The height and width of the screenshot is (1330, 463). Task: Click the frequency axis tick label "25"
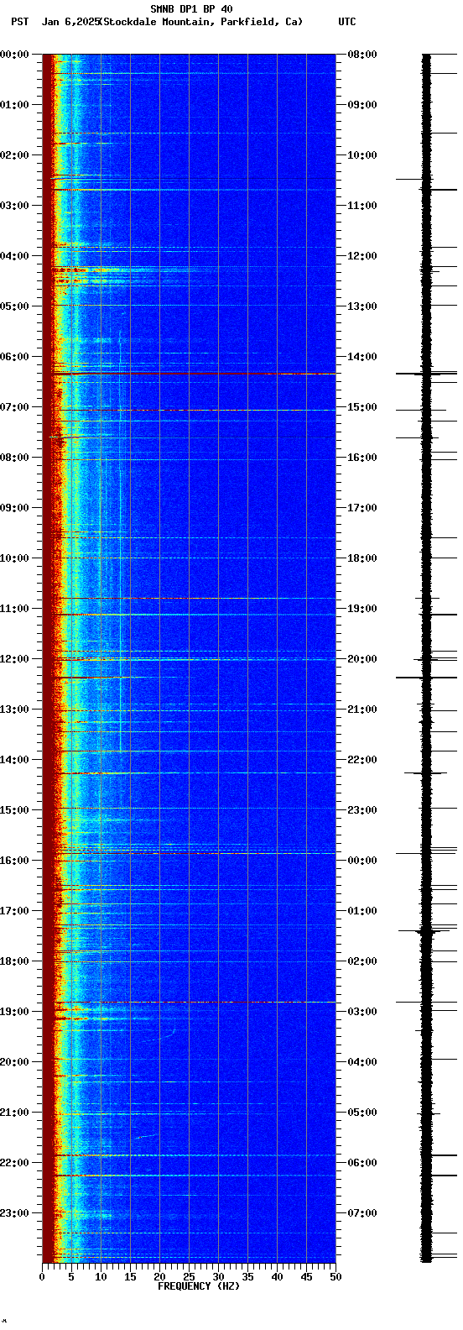click(189, 1277)
